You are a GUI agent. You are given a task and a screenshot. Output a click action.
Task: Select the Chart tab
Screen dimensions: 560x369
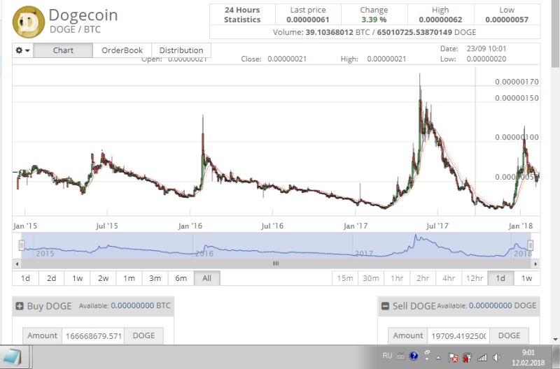[x=63, y=50]
